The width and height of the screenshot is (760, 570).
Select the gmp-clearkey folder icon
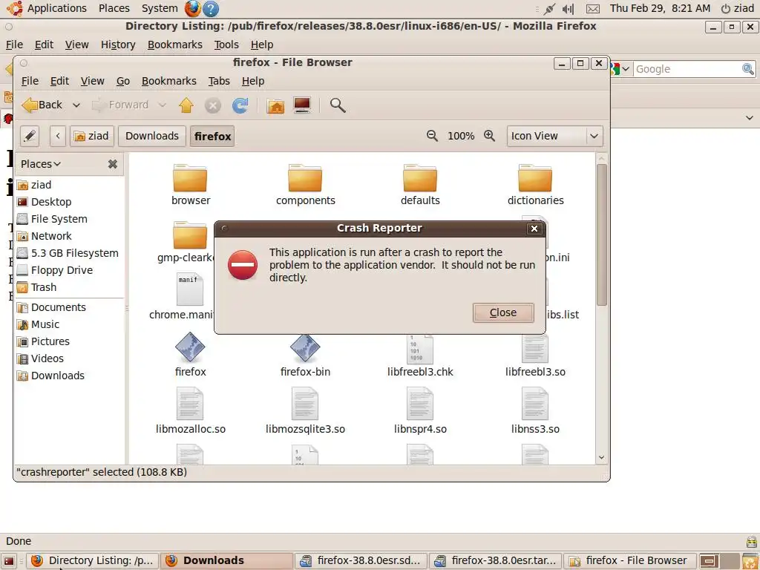[x=190, y=235]
